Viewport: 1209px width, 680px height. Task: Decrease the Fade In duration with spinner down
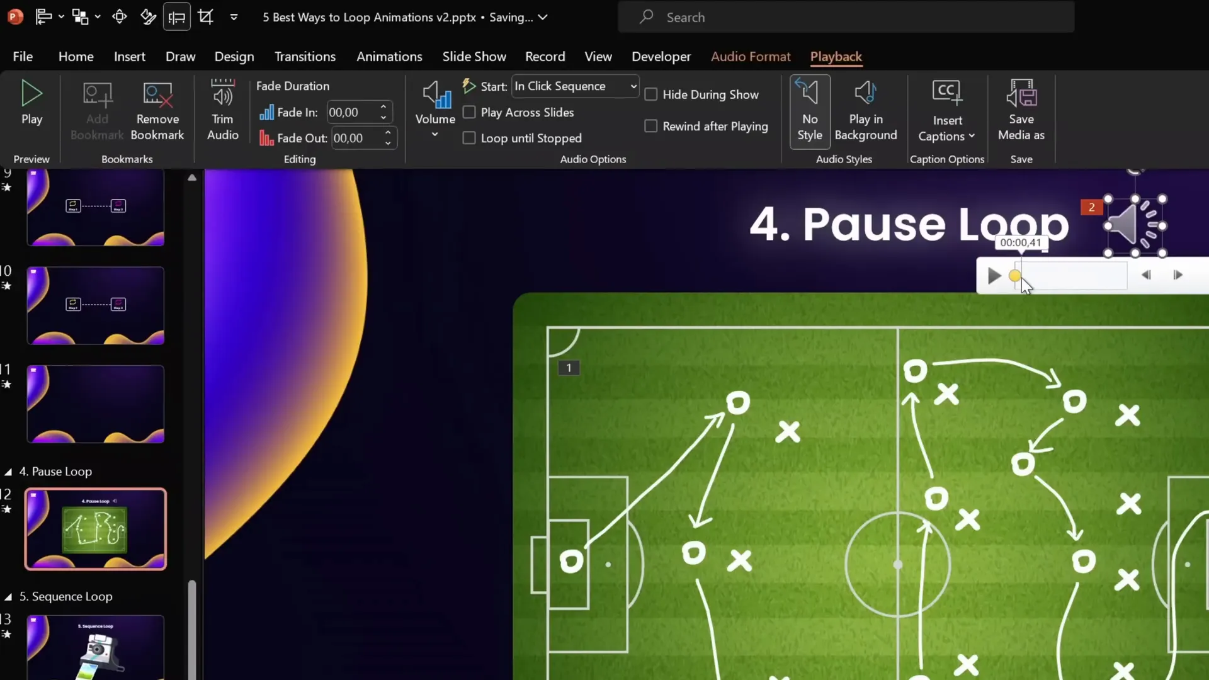(x=383, y=118)
